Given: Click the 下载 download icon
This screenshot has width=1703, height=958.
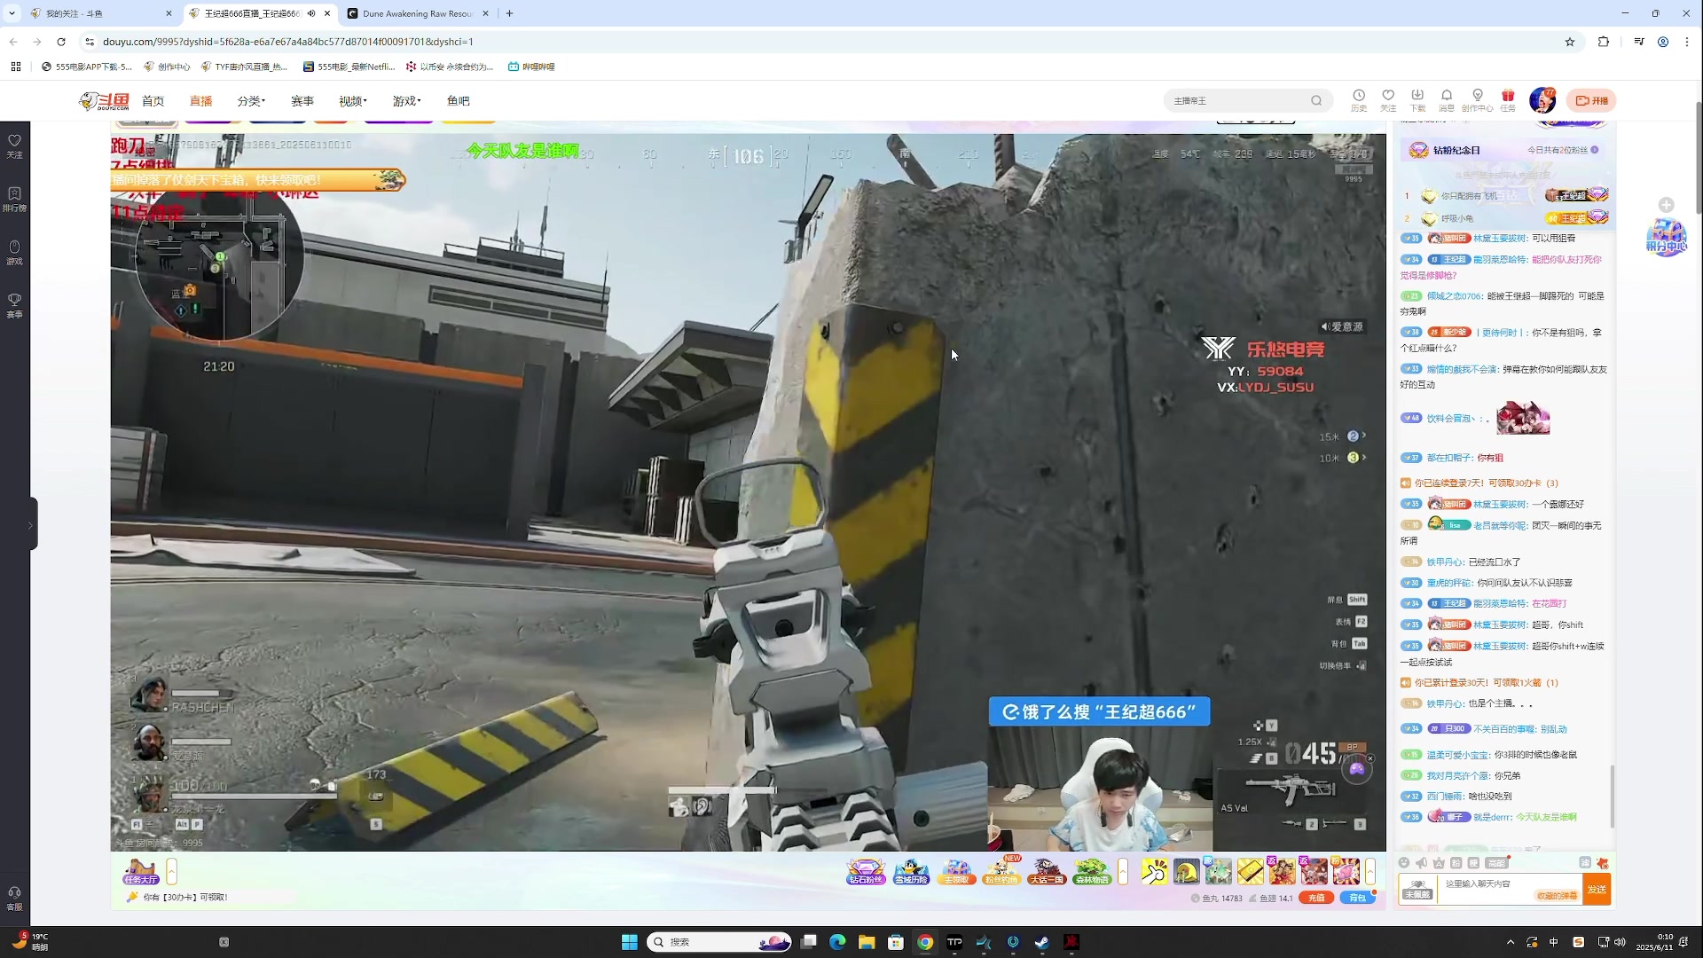Looking at the screenshot, I should pos(1417,100).
